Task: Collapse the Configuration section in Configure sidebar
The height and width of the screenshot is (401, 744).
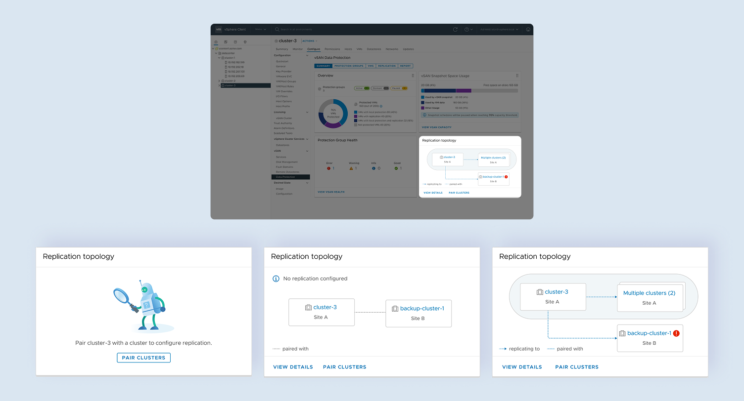Action: click(x=307, y=55)
